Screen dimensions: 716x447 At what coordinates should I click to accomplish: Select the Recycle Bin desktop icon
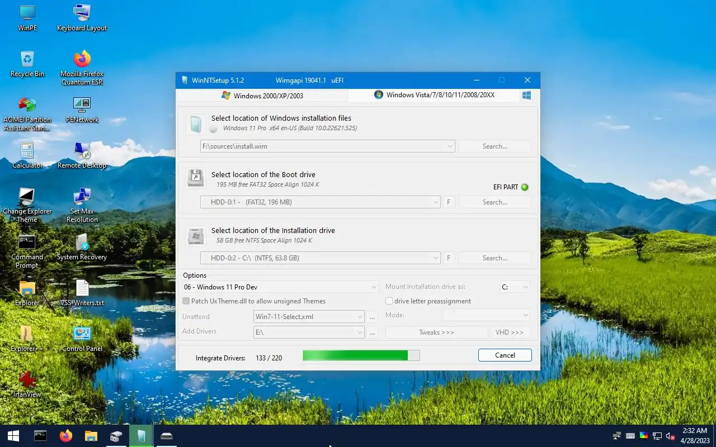point(27,64)
